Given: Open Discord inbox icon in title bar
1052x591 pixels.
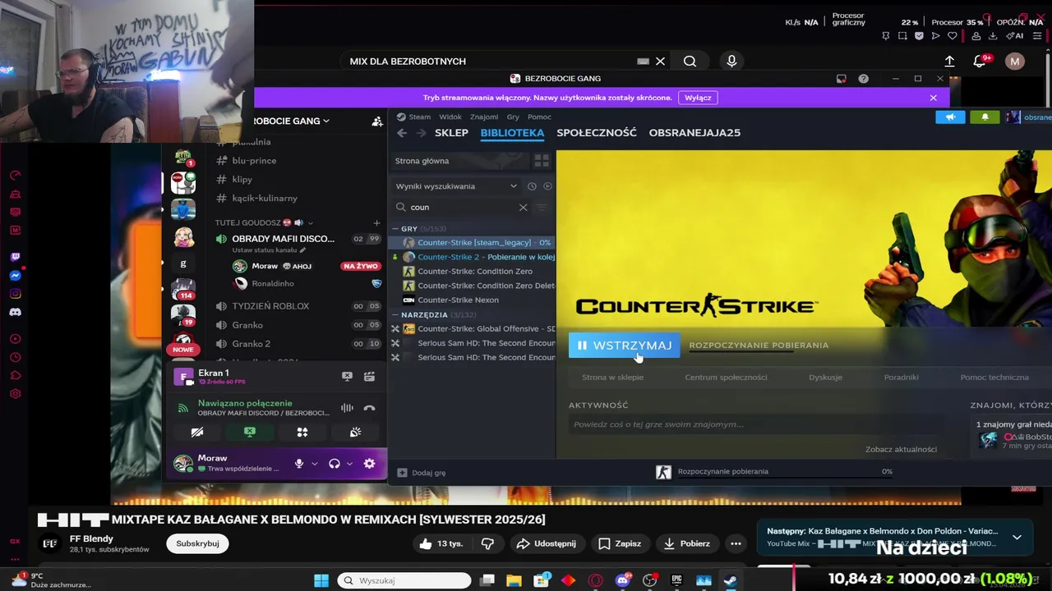Looking at the screenshot, I should pos(841,79).
